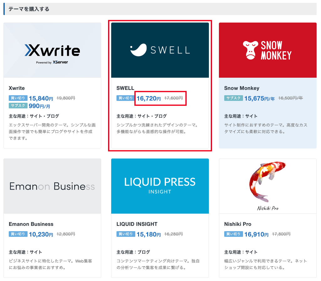Click the テーマを購入する section heading

pos(29,9)
